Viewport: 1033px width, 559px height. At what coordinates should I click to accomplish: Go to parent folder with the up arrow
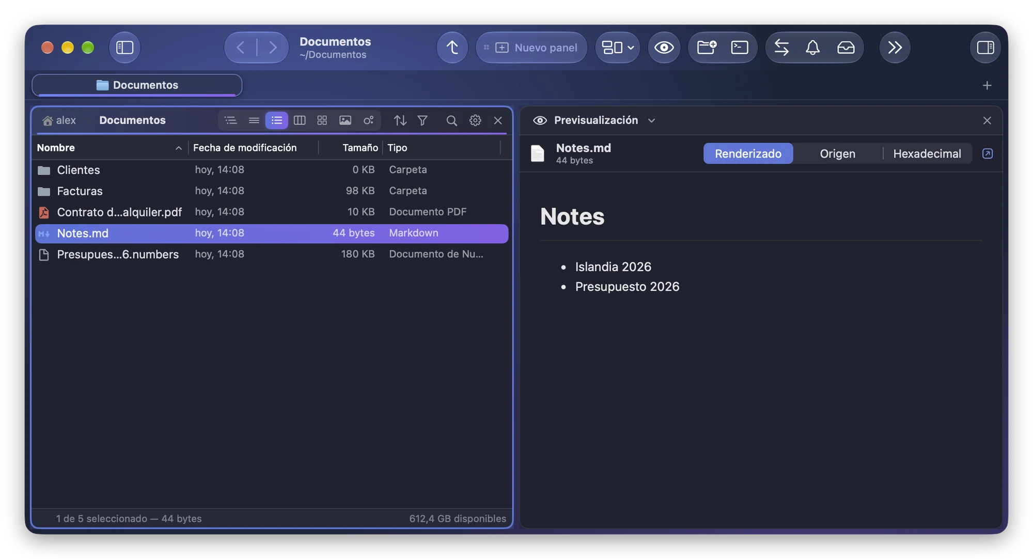[452, 48]
